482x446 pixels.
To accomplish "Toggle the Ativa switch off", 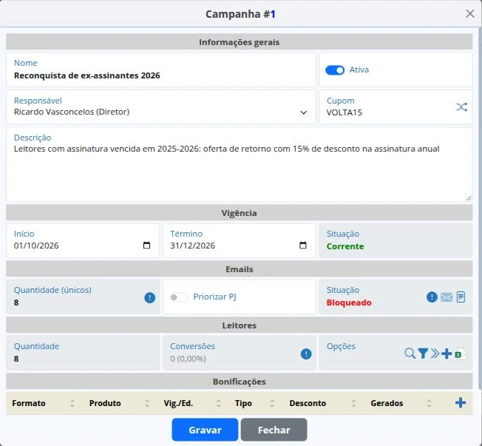I will [x=335, y=70].
